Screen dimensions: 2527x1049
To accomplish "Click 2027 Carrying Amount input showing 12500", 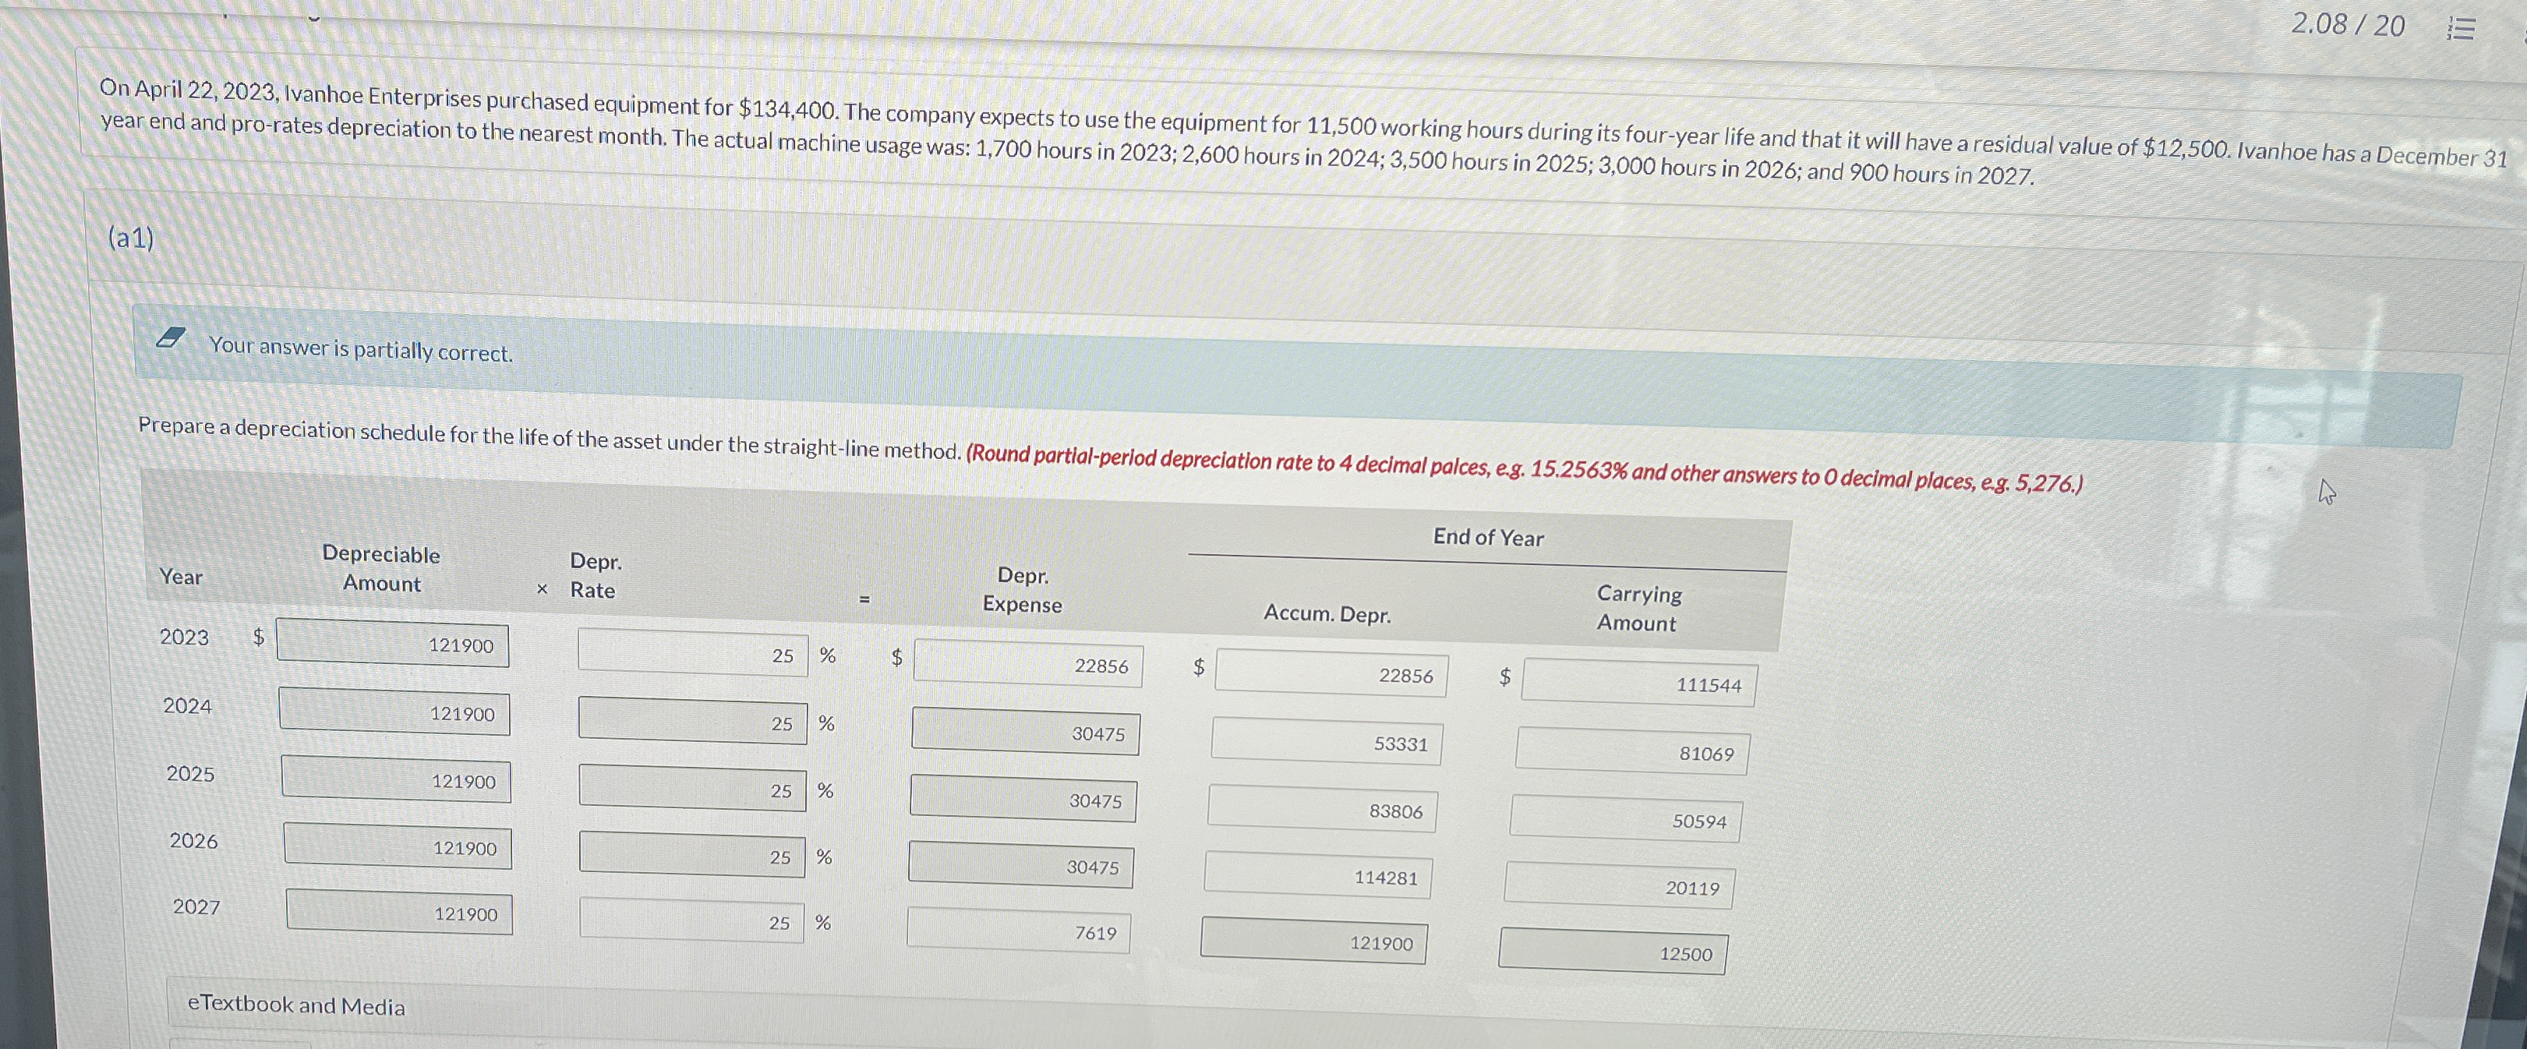I will tap(1612, 951).
